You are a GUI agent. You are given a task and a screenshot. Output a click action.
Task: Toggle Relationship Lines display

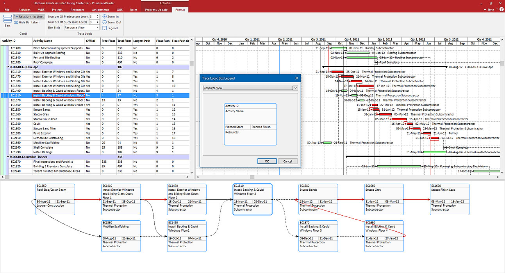(29, 17)
